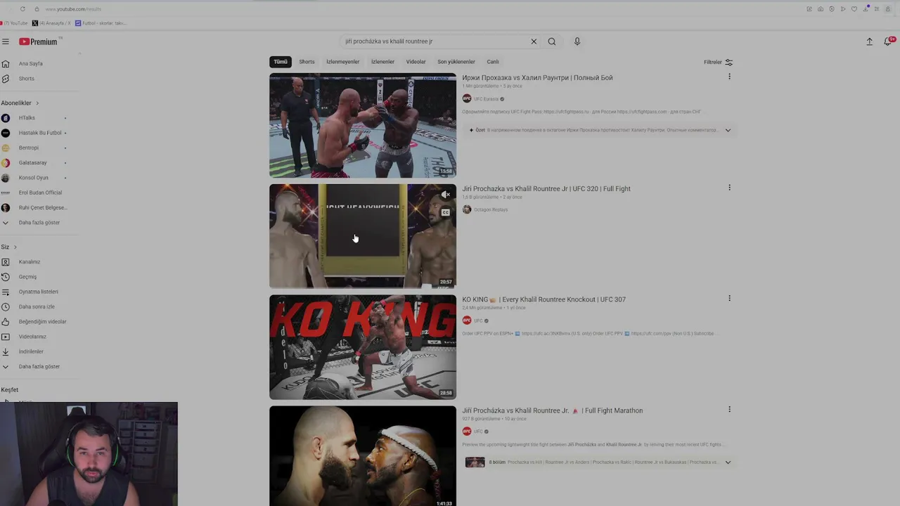Select the Videolar filter chip
900x506 pixels.
(416, 62)
